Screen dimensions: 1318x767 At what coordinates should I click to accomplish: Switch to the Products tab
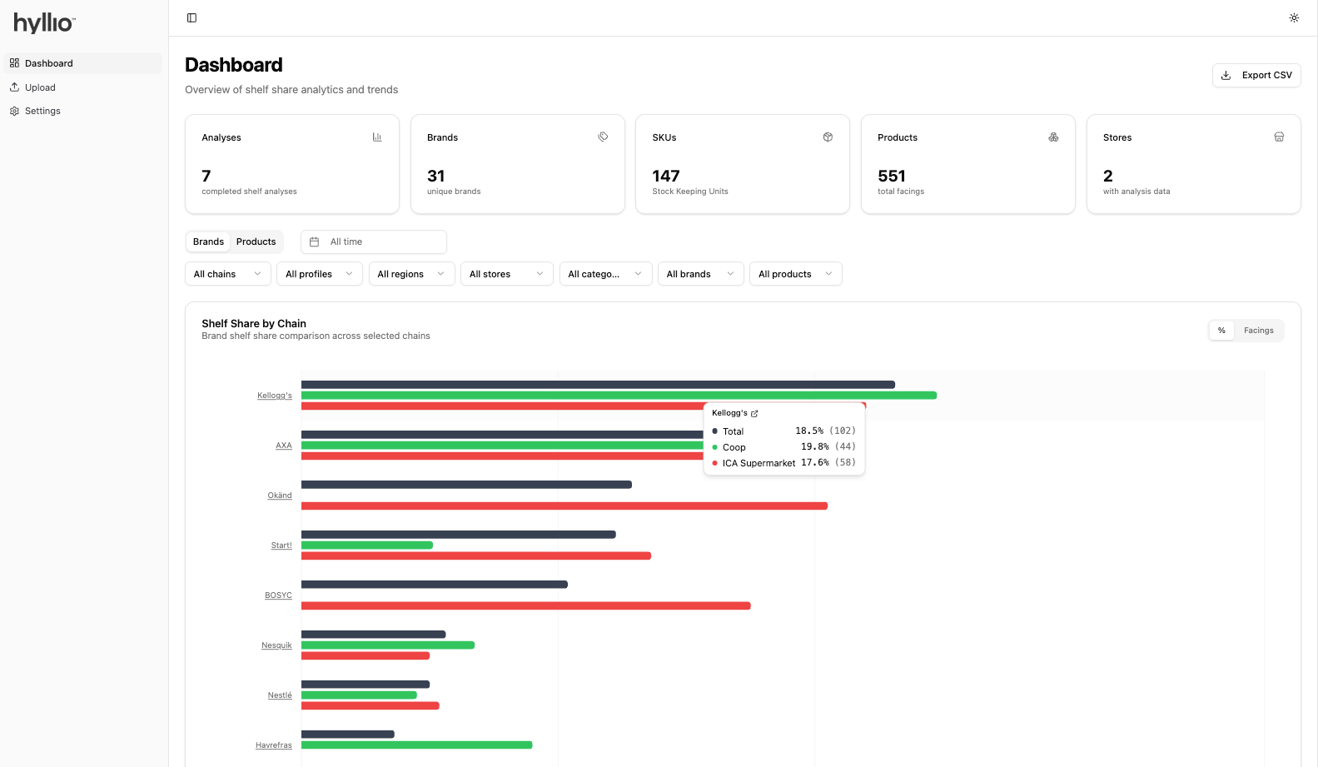[x=256, y=242]
